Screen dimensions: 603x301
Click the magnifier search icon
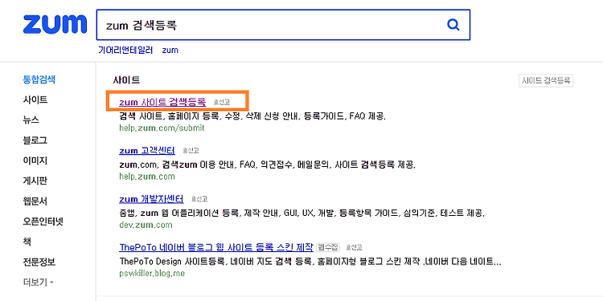pos(453,25)
